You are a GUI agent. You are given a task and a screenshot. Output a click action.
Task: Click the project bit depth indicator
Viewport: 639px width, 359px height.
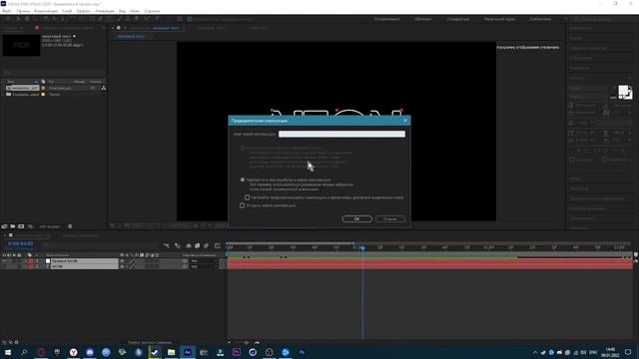point(50,226)
